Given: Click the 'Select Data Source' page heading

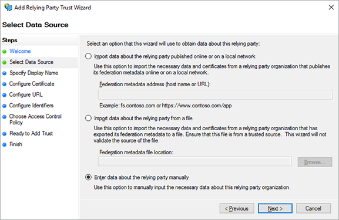Looking at the screenshot, I should pyautogui.click(x=35, y=25).
